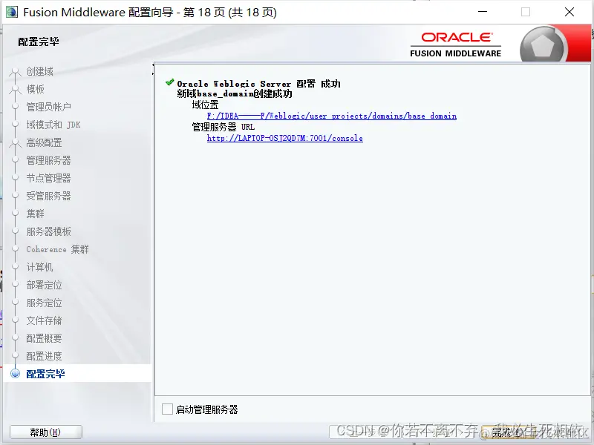Open the admin server console URL link
Screen dimensions: 594x445
tap(285, 139)
